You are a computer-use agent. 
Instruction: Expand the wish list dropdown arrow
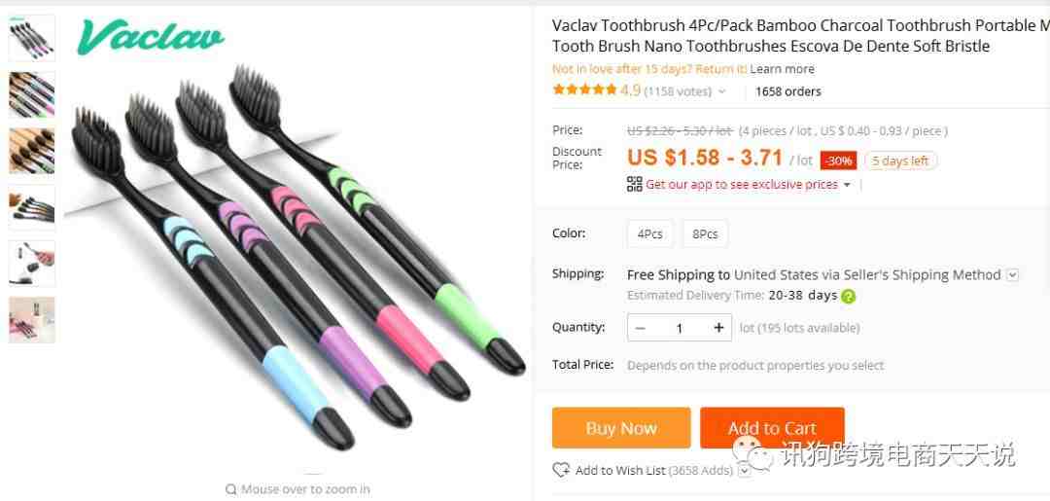744,471
